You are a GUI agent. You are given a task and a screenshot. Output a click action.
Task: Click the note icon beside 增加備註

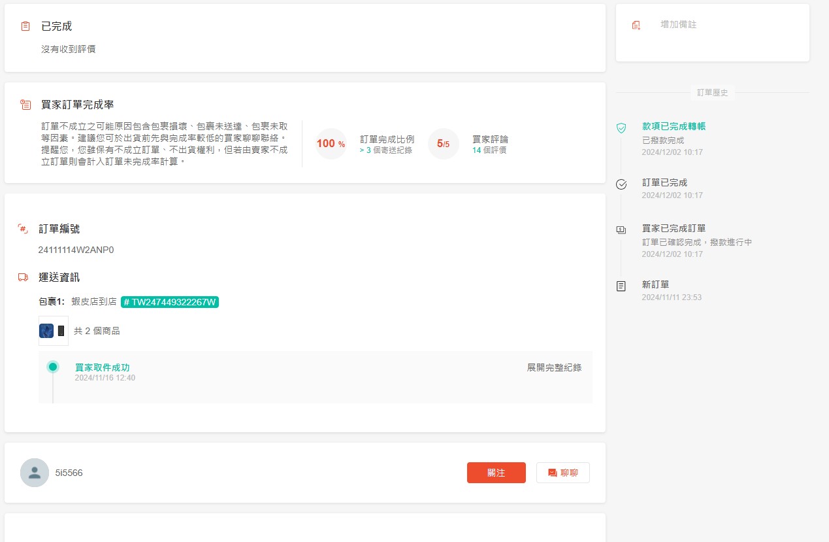tap(636, 25)
